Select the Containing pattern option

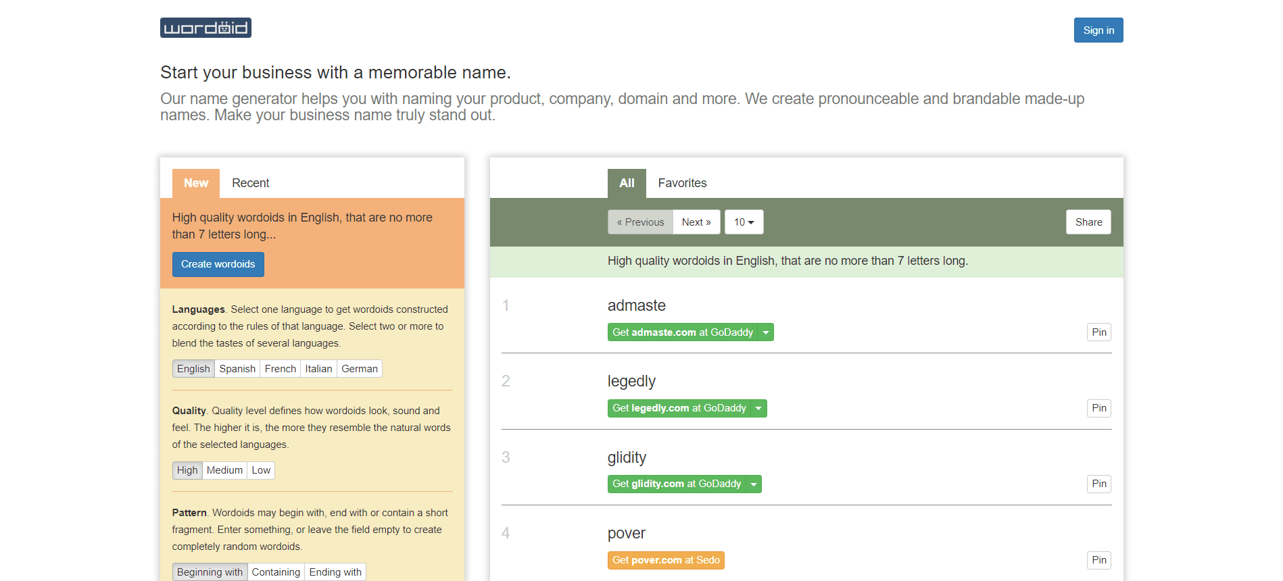[276, 572]
